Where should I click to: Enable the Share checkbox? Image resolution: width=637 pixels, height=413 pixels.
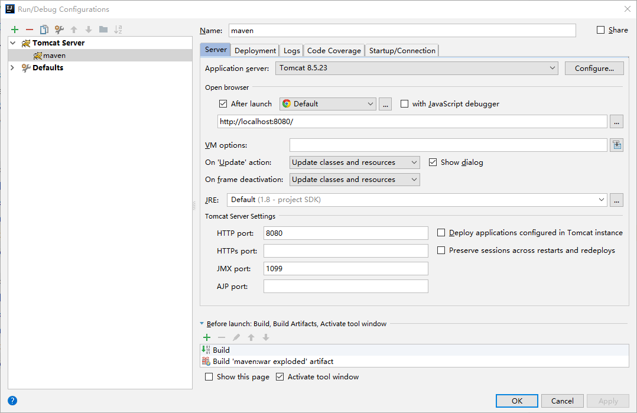(x=601, y=30)
